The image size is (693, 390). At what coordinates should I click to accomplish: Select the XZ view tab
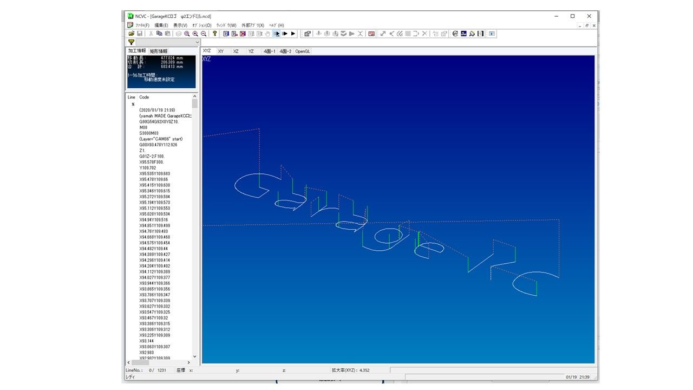236,51
